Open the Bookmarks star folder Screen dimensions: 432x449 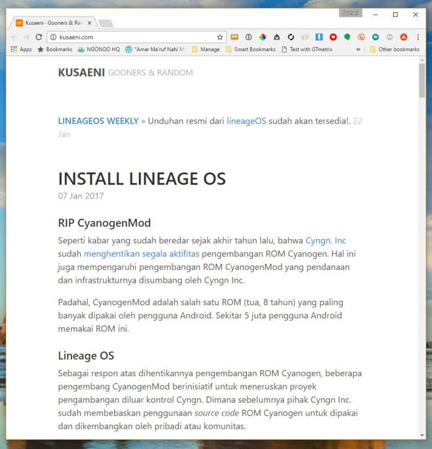[x=55, y=49]
